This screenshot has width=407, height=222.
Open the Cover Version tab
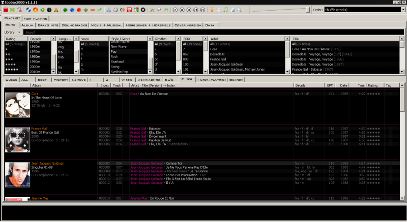(x=188, y=25)
